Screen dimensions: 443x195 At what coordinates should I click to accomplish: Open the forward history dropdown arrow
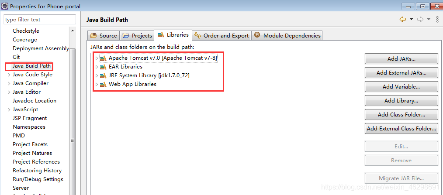coord(429,19)
